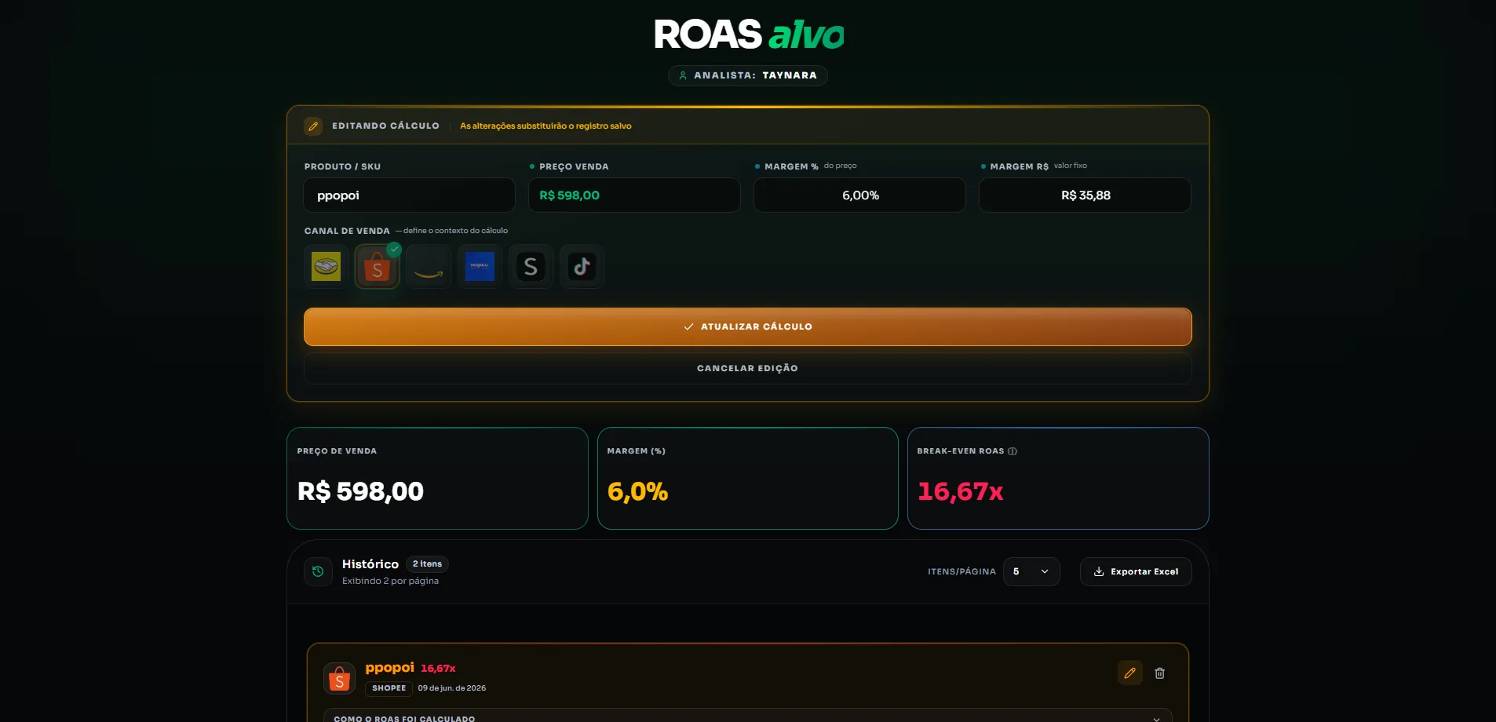
Task: Click the analyst person icon
Action: coord(683,75)
